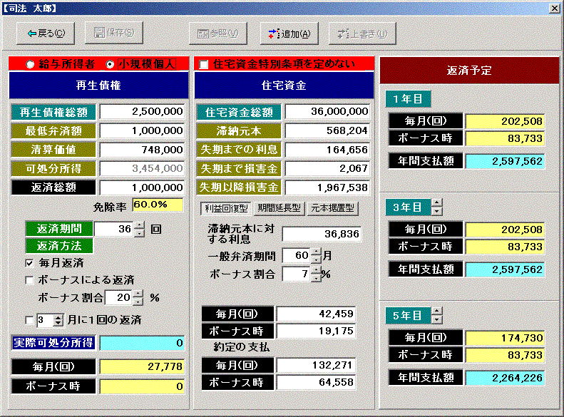The width and height of the screenshot is (564, 417).
Task: Click the 参照 reference toolbar button
Action: point(217,34)
